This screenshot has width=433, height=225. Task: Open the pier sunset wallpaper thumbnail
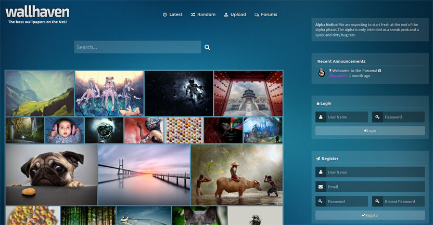pos(144,175)
